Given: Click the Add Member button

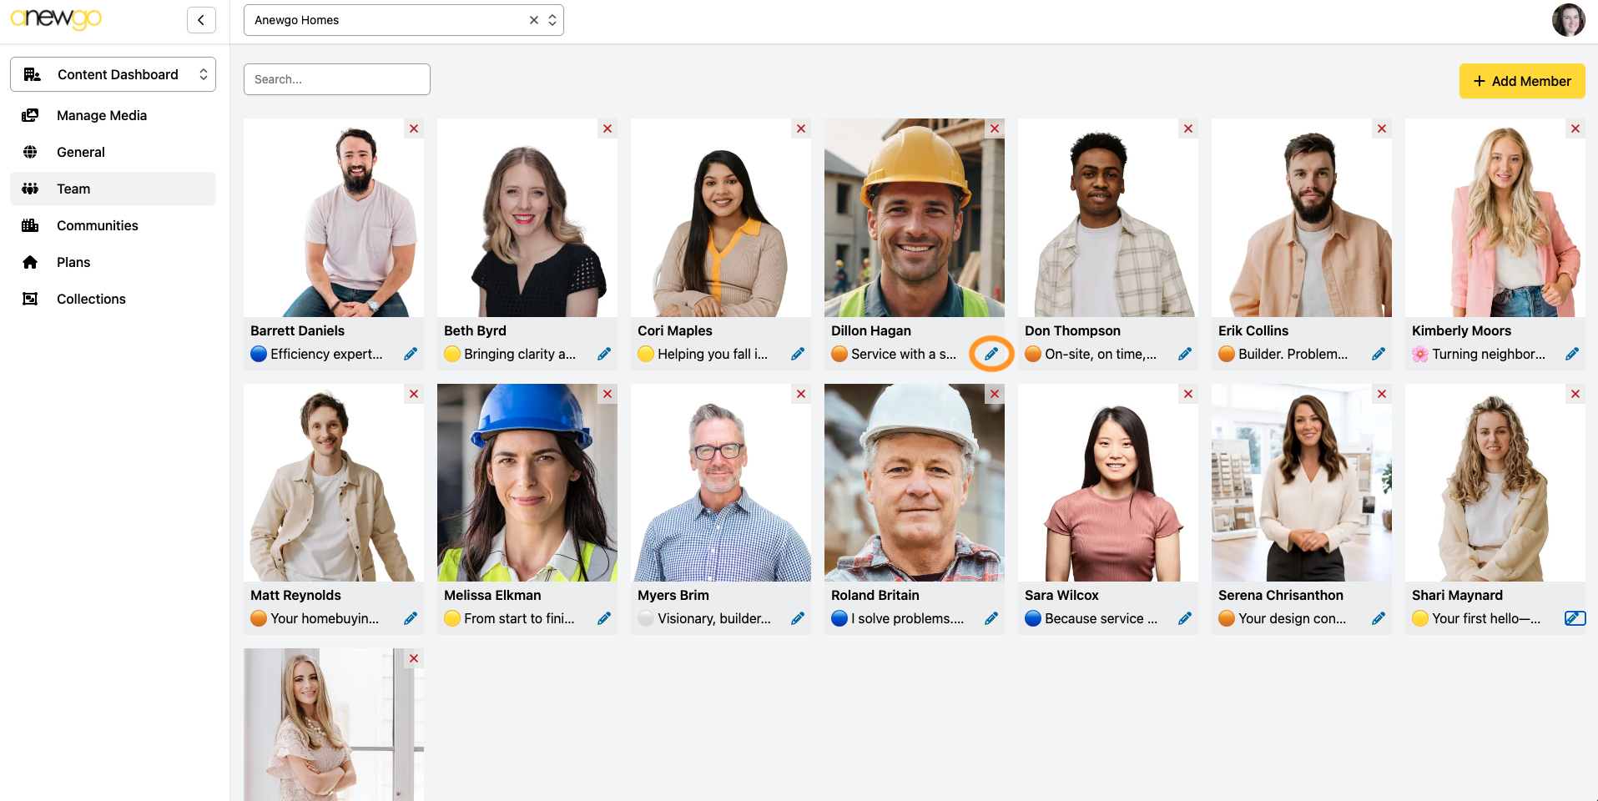Looking at the screenshot, I should point(1522,81).
